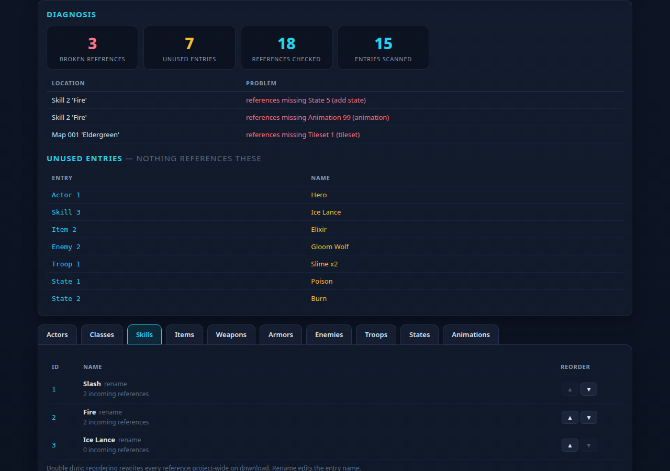Click unused entry State 2
670x471 pixels.
point(66,299)
